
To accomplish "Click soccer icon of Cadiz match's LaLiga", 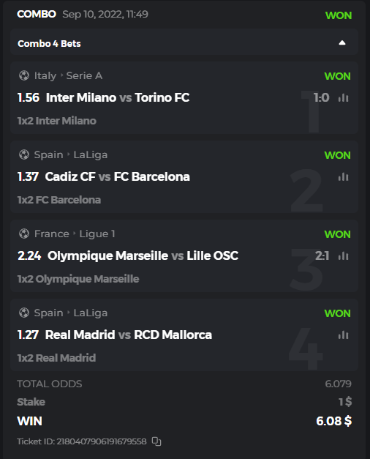I will [24, 154].
